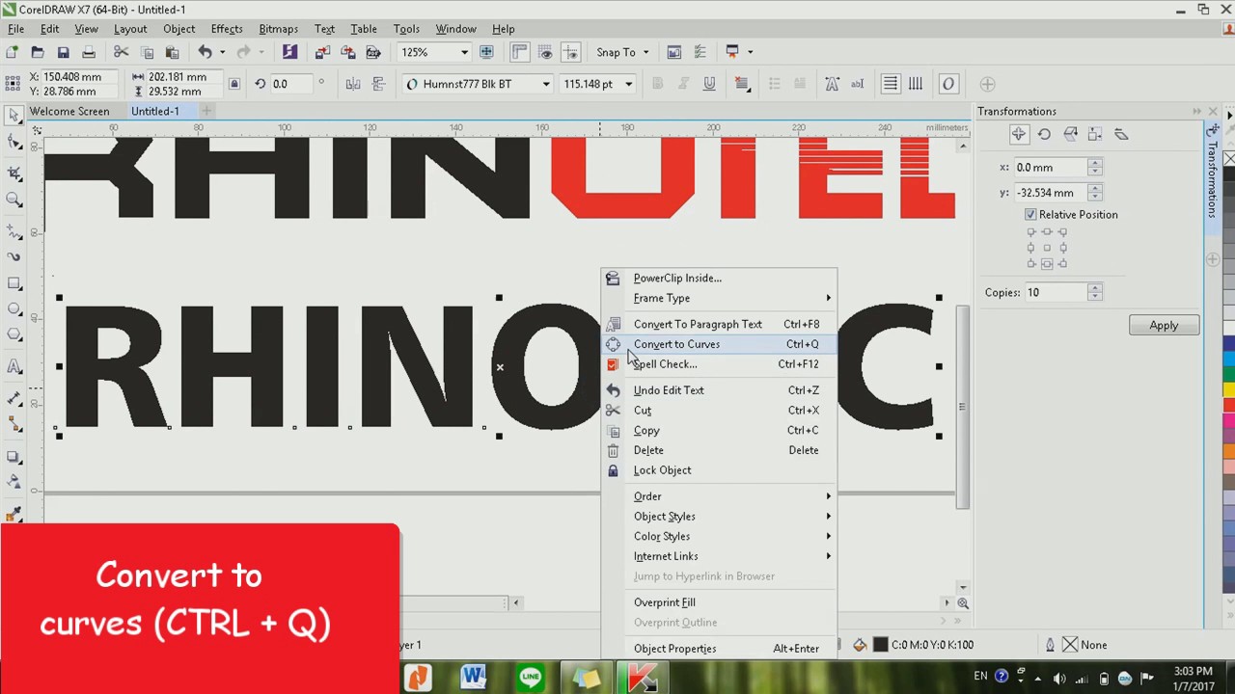Click the Full-screen preview icon

click(486, 52)
